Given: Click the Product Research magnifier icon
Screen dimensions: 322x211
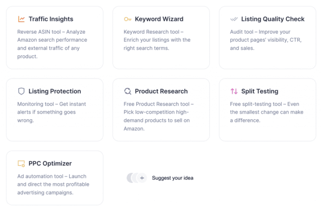Looking at the screenshot, I should [128, 91].
